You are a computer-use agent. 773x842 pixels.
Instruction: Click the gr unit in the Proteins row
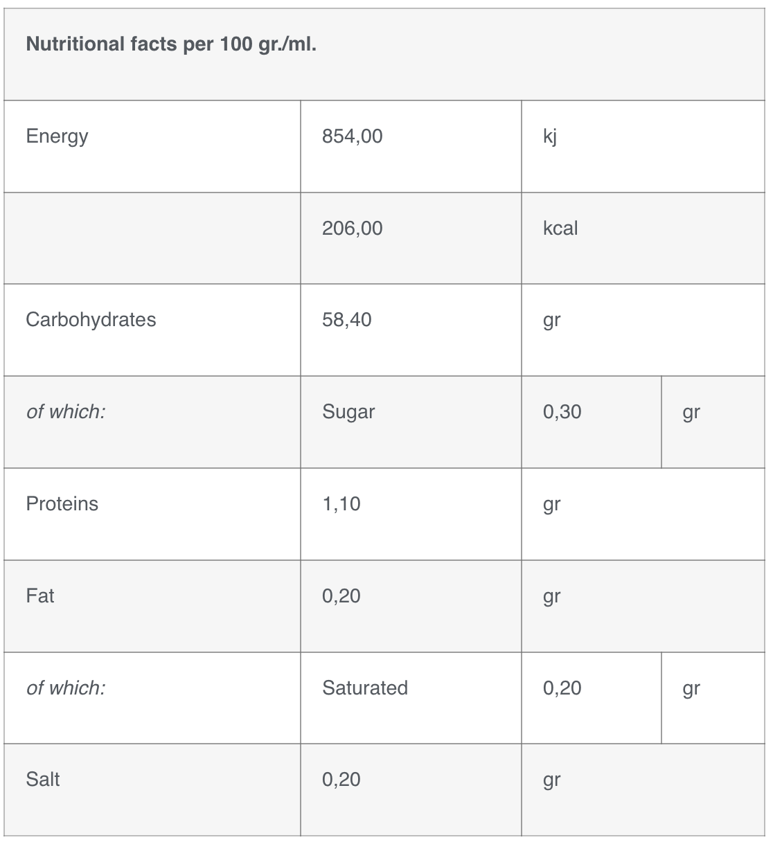point(551,505)
